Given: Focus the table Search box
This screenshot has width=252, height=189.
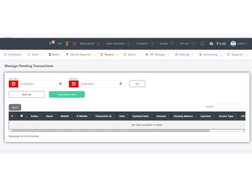Looking at the screenshot, I should [x=230, y=106].
